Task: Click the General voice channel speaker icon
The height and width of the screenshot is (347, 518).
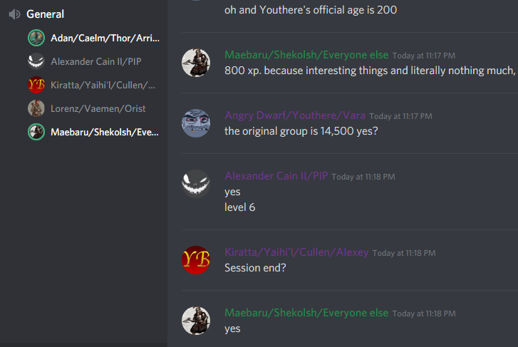Action: pos(14,14)
